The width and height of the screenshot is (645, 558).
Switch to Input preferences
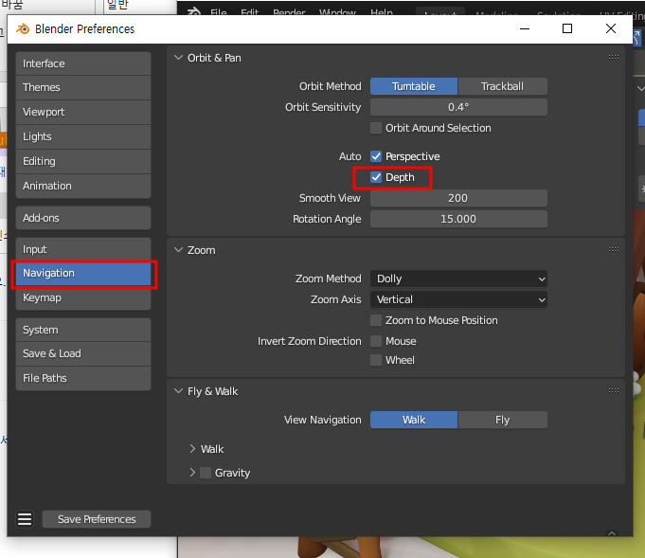click(x=83, y=249)
